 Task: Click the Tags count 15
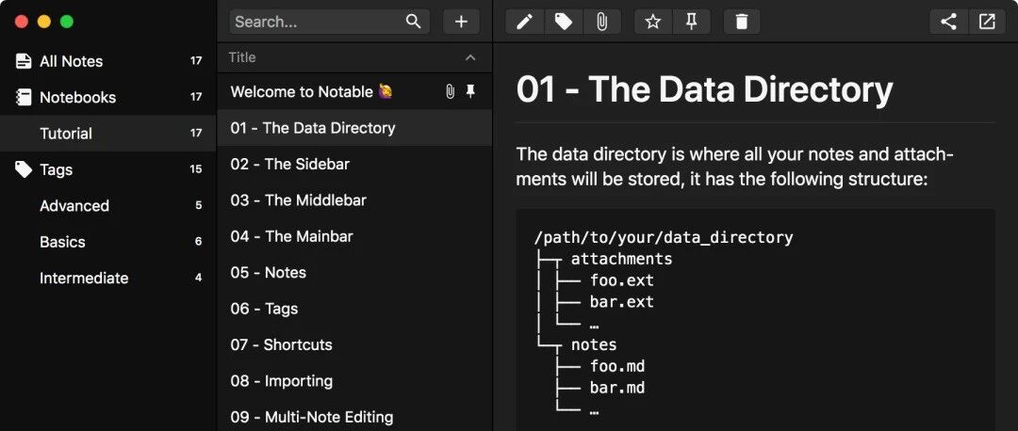[196, 169]
